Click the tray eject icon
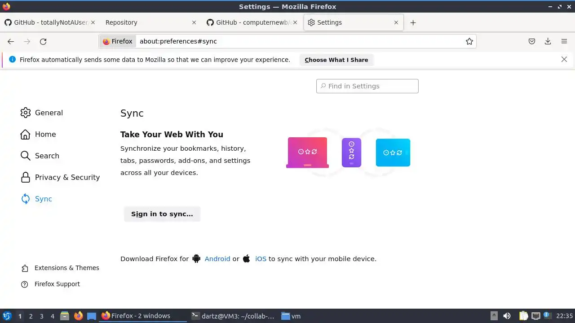Image resolution: width=575 pixels, height=323 pixels. [494, 316]
